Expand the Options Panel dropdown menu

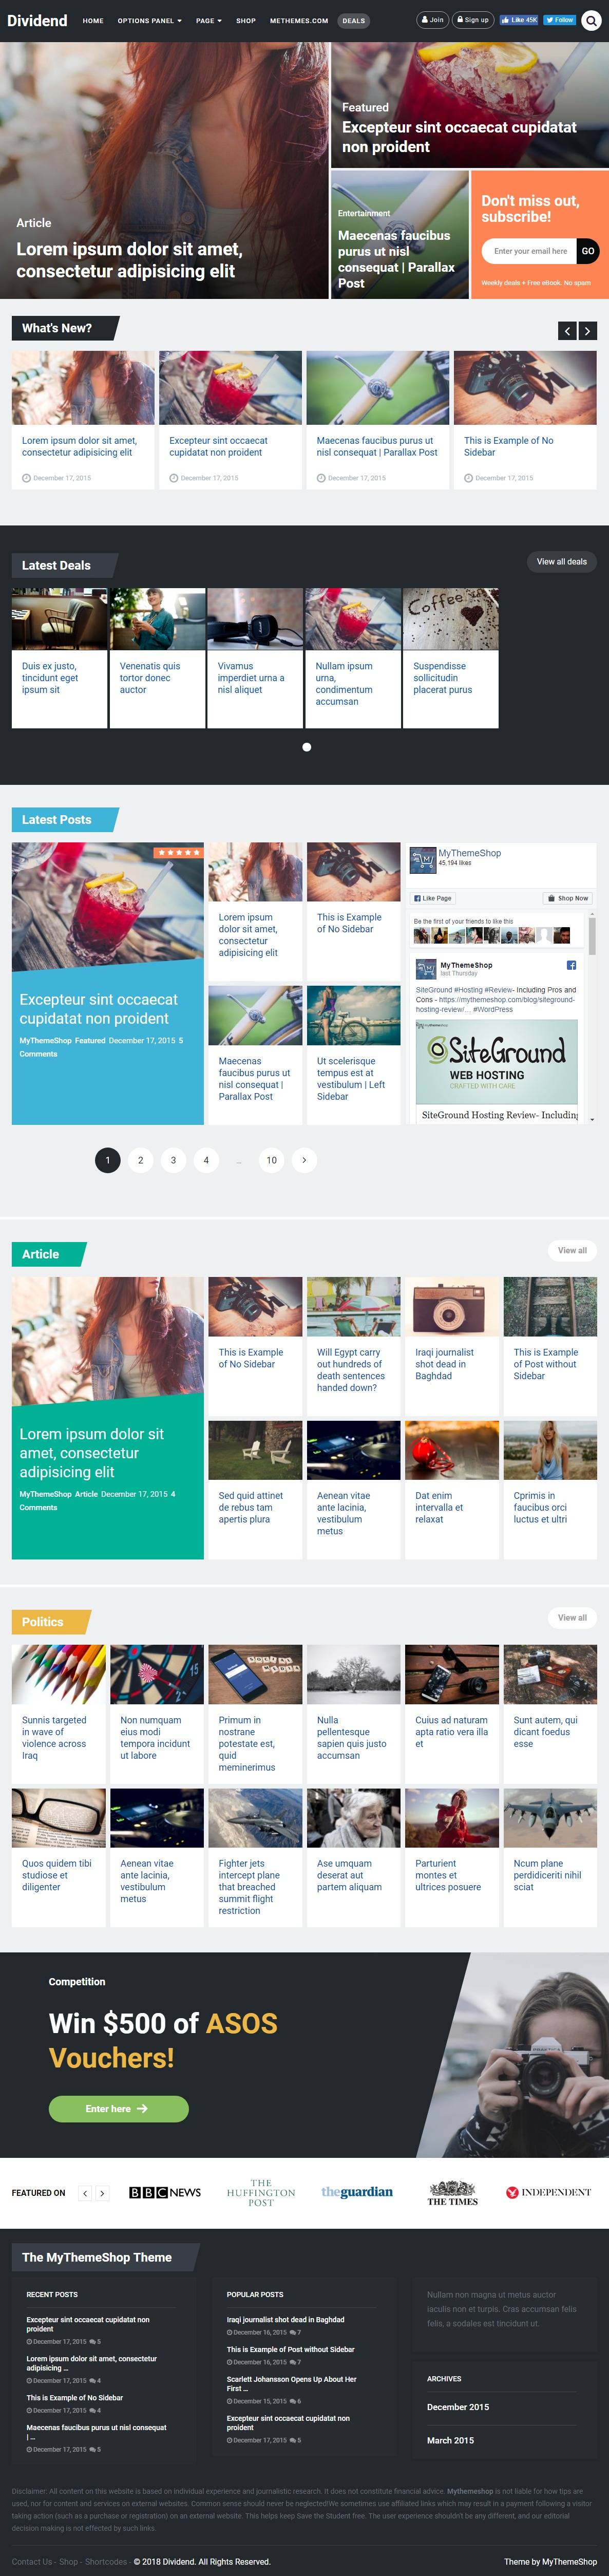tap(149, 20)
